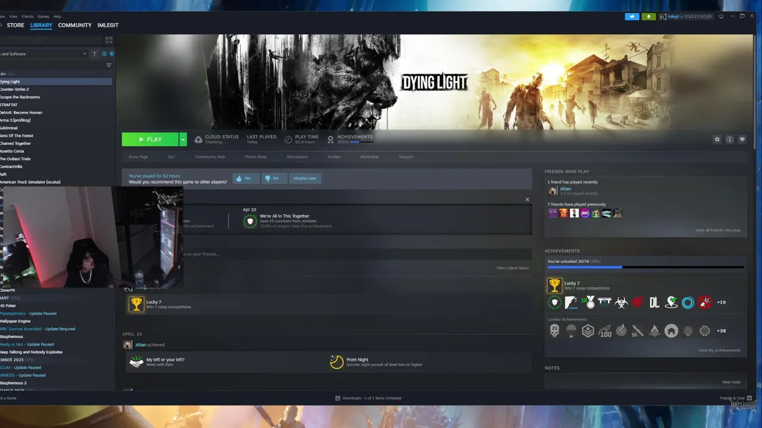Expand the Games and Software filter dropdown
Screen dimensions: 762x428
pos(85,53)
